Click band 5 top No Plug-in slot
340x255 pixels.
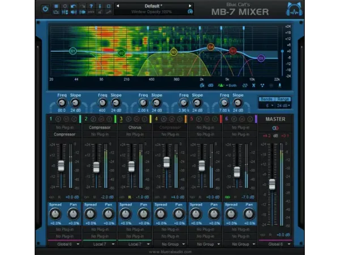point(205,127)
